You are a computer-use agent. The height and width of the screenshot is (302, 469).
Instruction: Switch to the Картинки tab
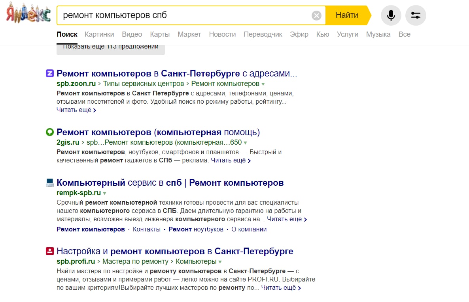pyautogui.click(x=99, y=34)
